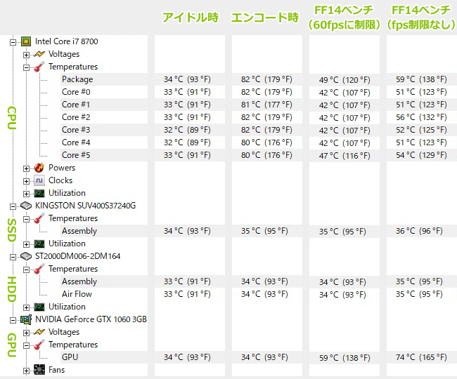Screen dimensions: 457x379
Task: Expand the KINGSTON Utilization node
Action: click(x=26, y=245)
